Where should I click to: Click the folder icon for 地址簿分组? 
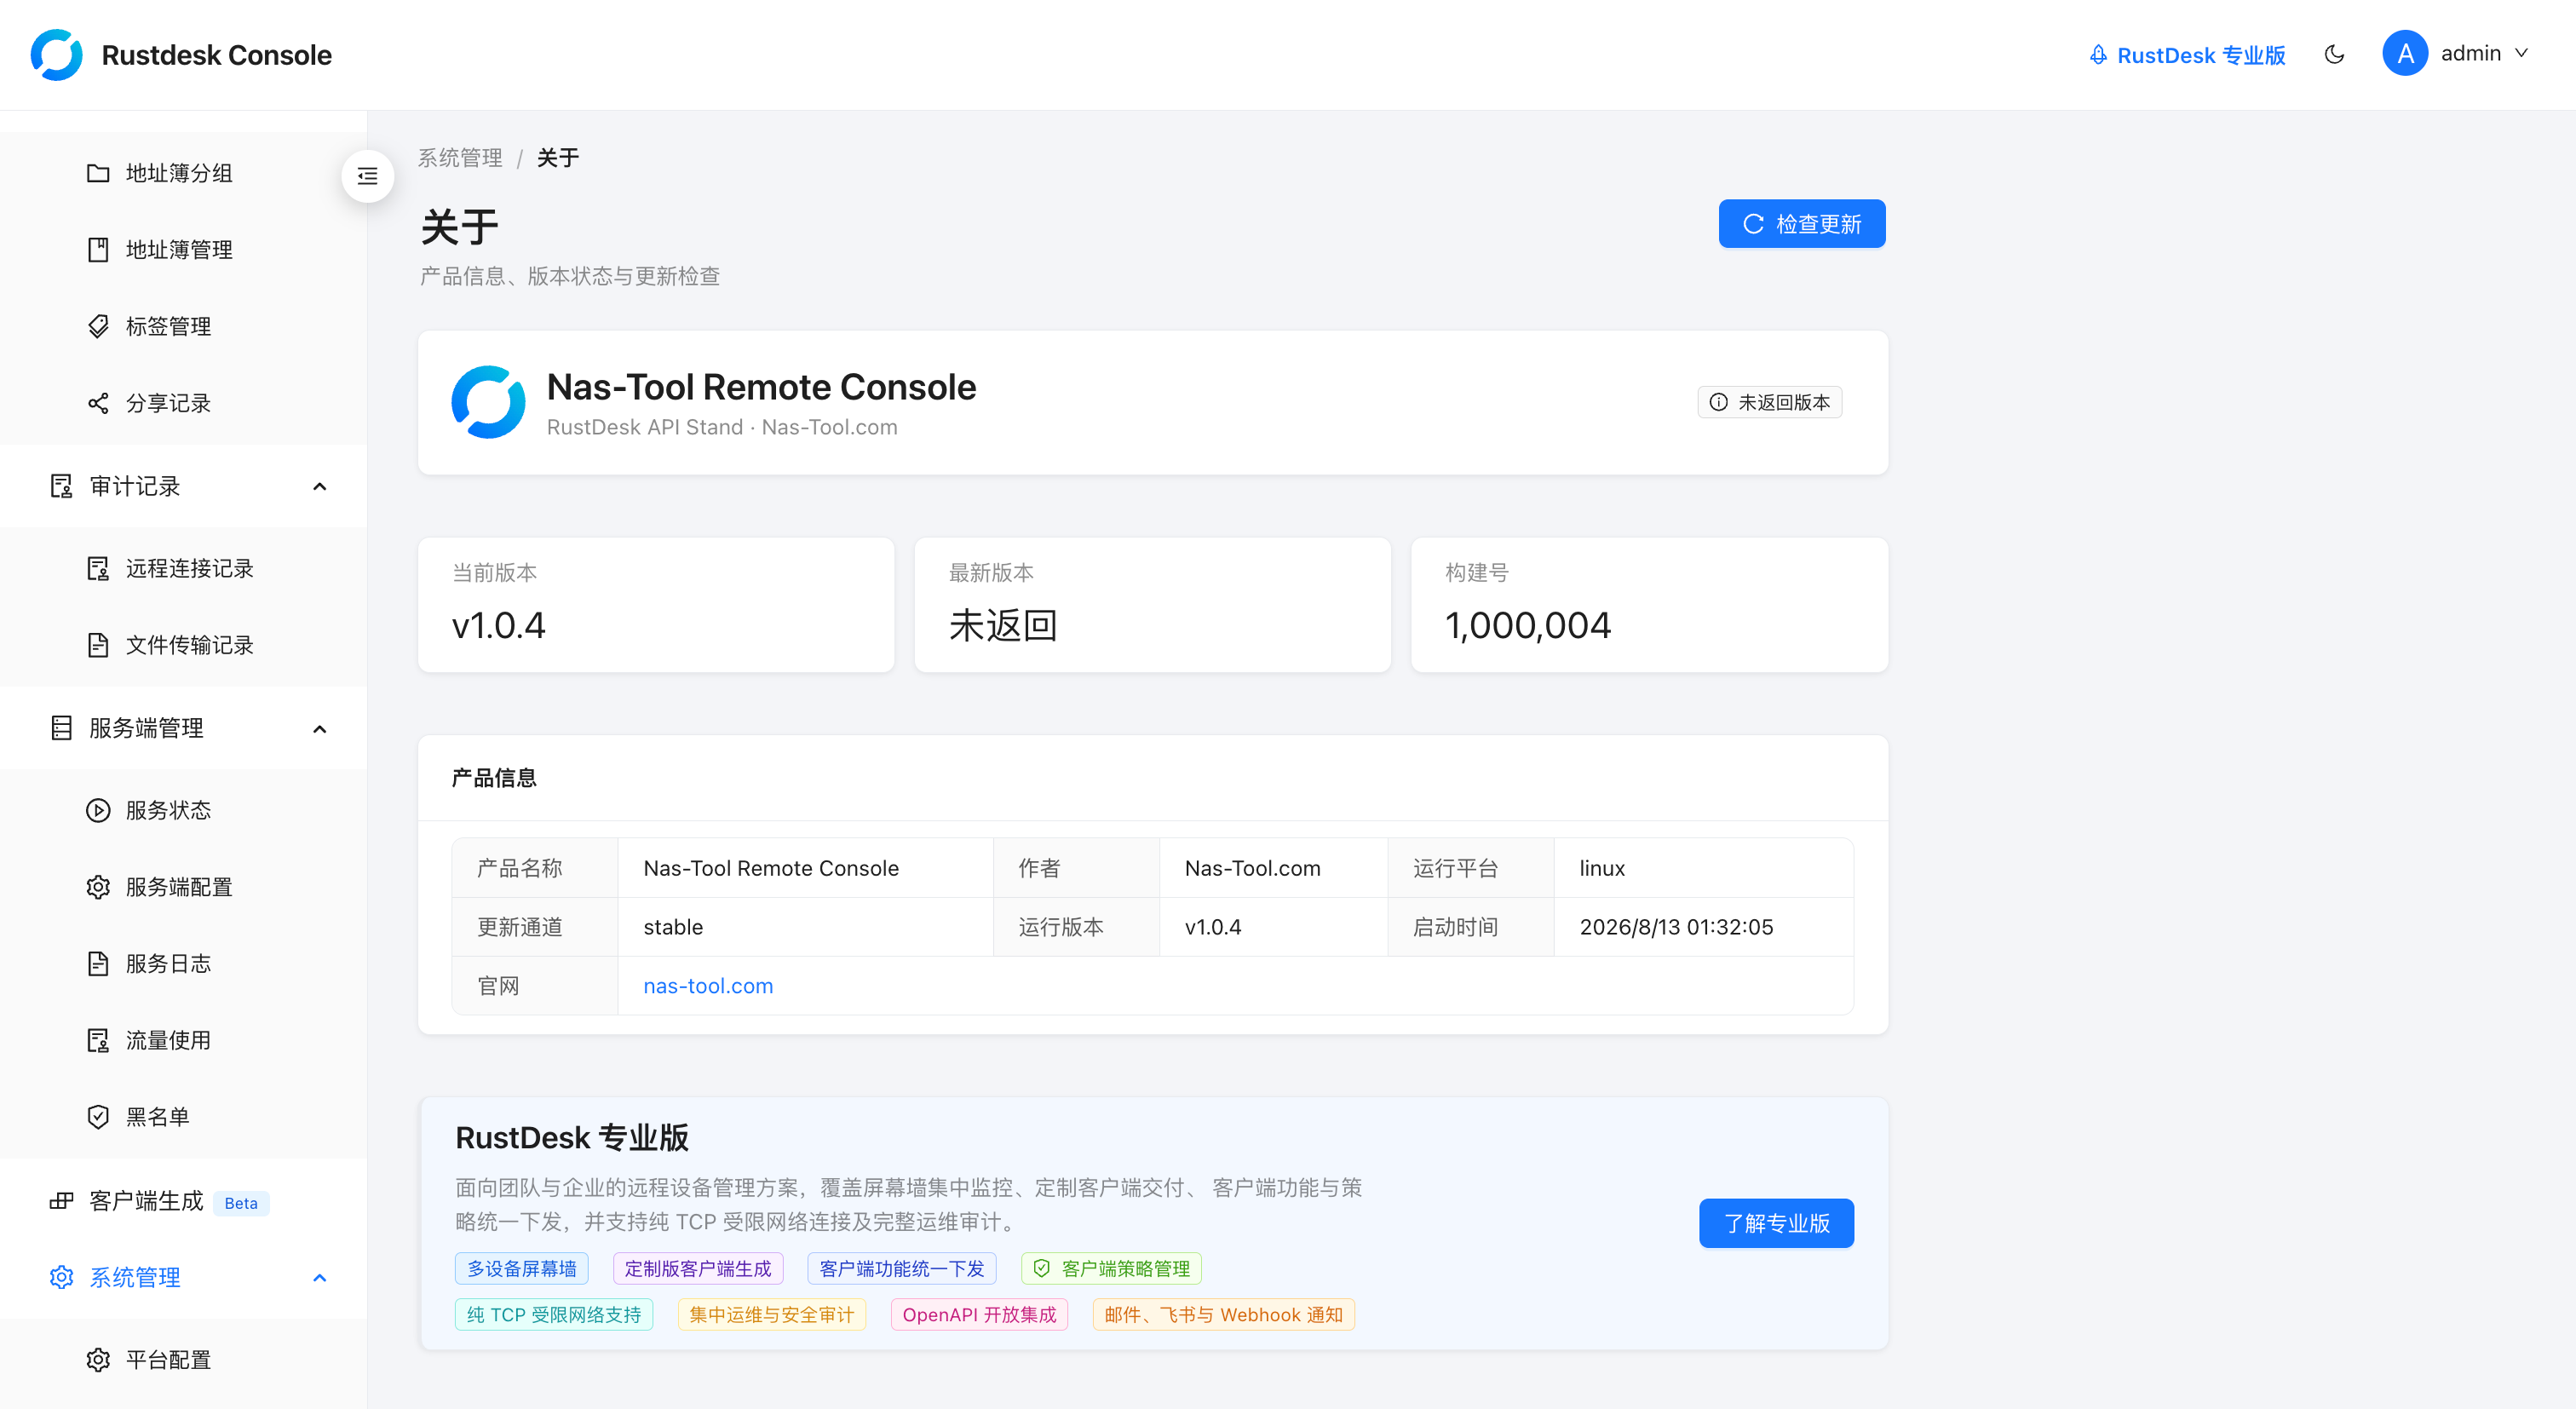[98, 173]
